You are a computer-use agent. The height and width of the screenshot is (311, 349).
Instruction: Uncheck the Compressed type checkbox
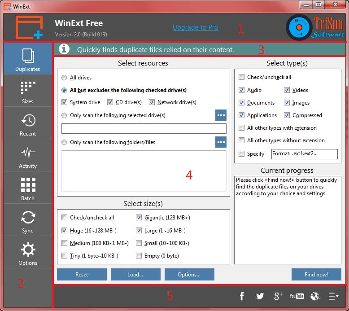pos(287,115)
